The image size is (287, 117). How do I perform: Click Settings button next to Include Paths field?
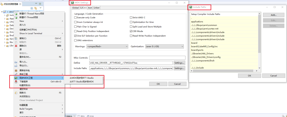(x=179, y=68)
